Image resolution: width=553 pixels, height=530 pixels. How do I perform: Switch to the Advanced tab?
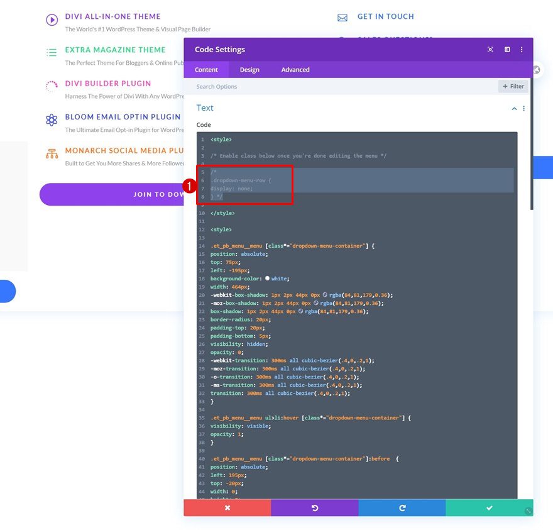point(295,70)
